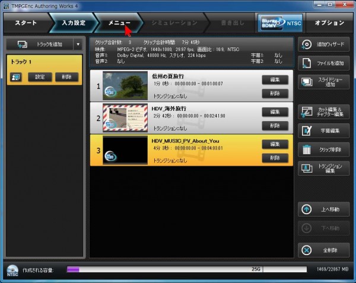Open the オプション menu

pyautogui.click(x=329, y=23)
